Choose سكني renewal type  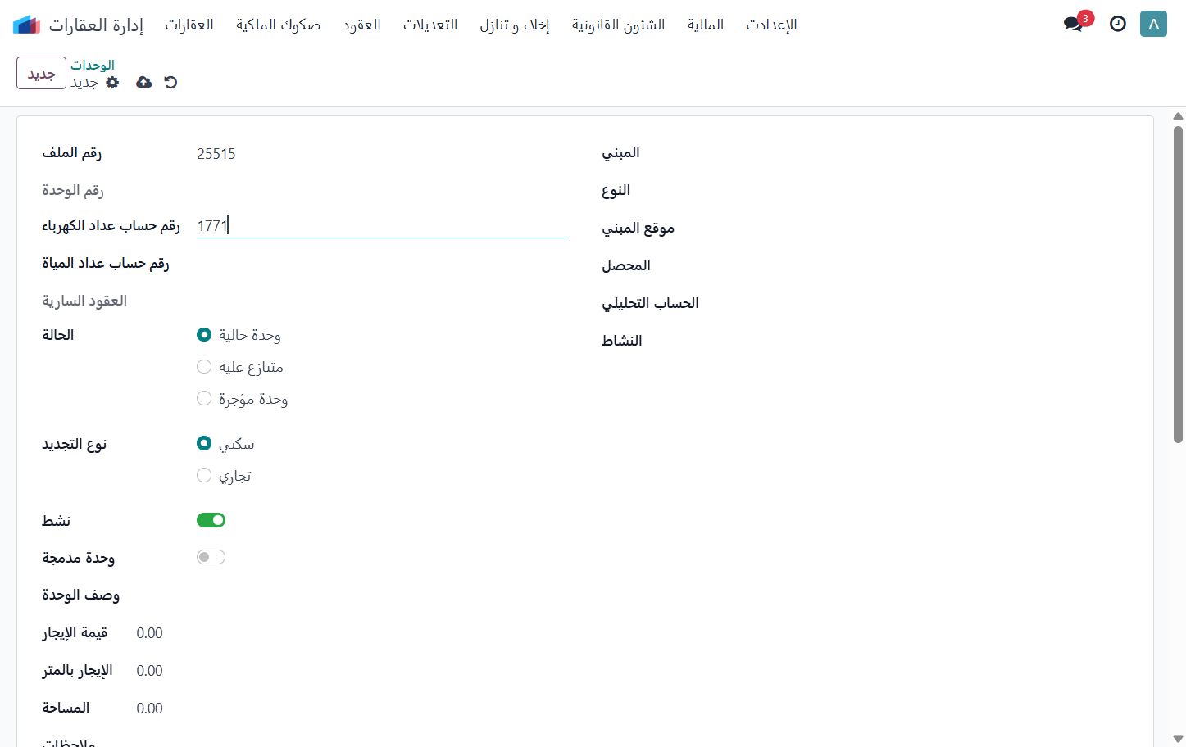click(x=204, y=443)
